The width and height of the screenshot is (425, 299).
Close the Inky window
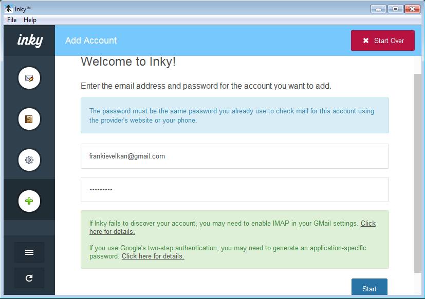click(x=412, y=9)
